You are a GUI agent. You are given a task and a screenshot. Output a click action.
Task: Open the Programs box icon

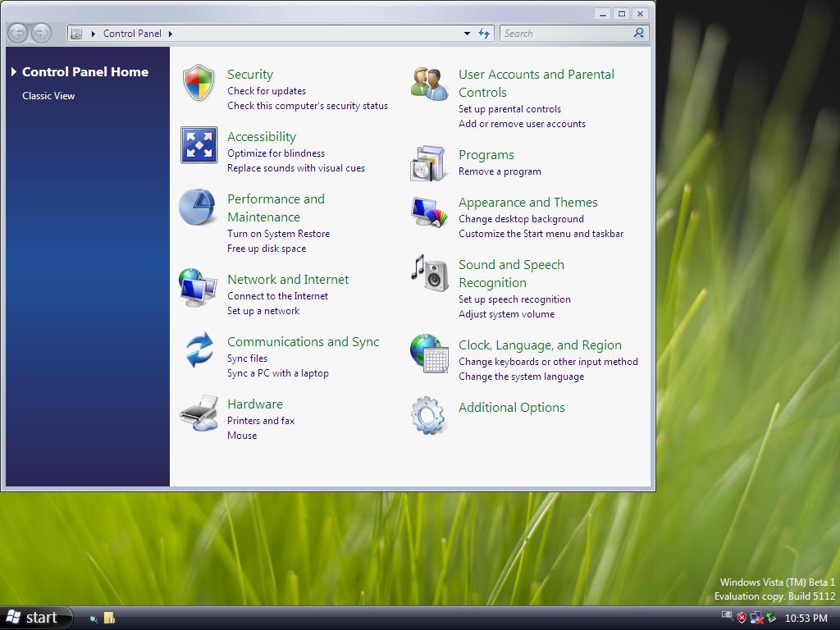pyautogui.click(x=428, y=163)
